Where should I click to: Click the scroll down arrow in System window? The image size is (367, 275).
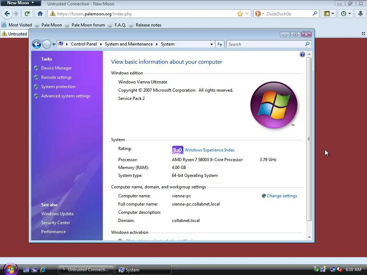[309, 237]
